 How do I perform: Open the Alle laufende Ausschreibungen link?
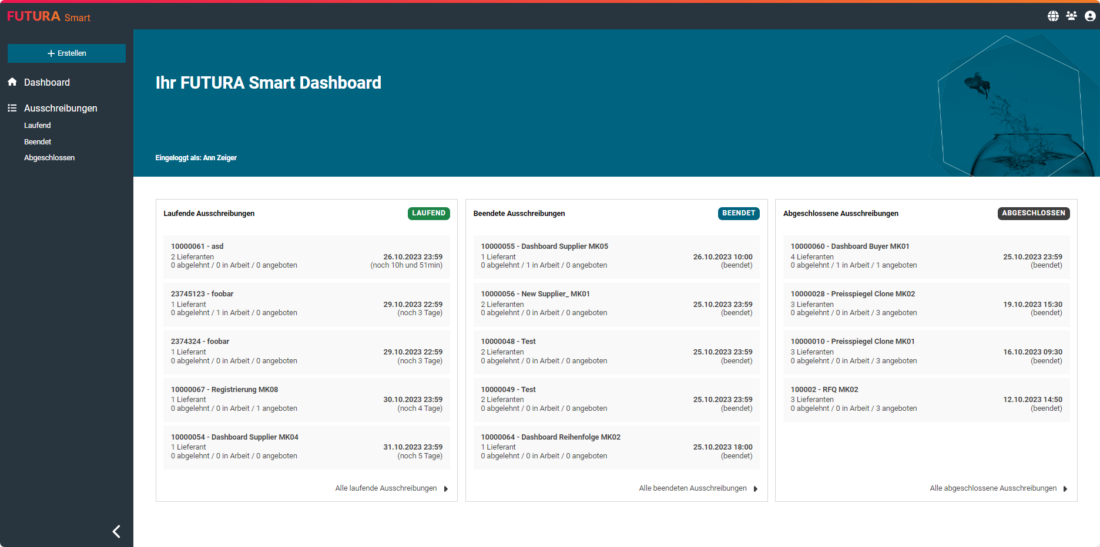tap(385, 488)
